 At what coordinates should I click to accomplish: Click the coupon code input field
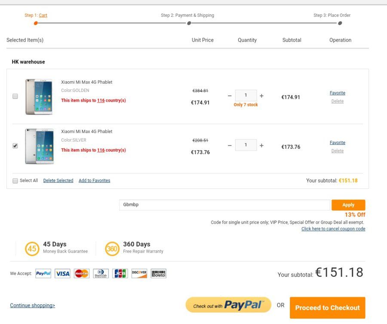tap(224, 205)
